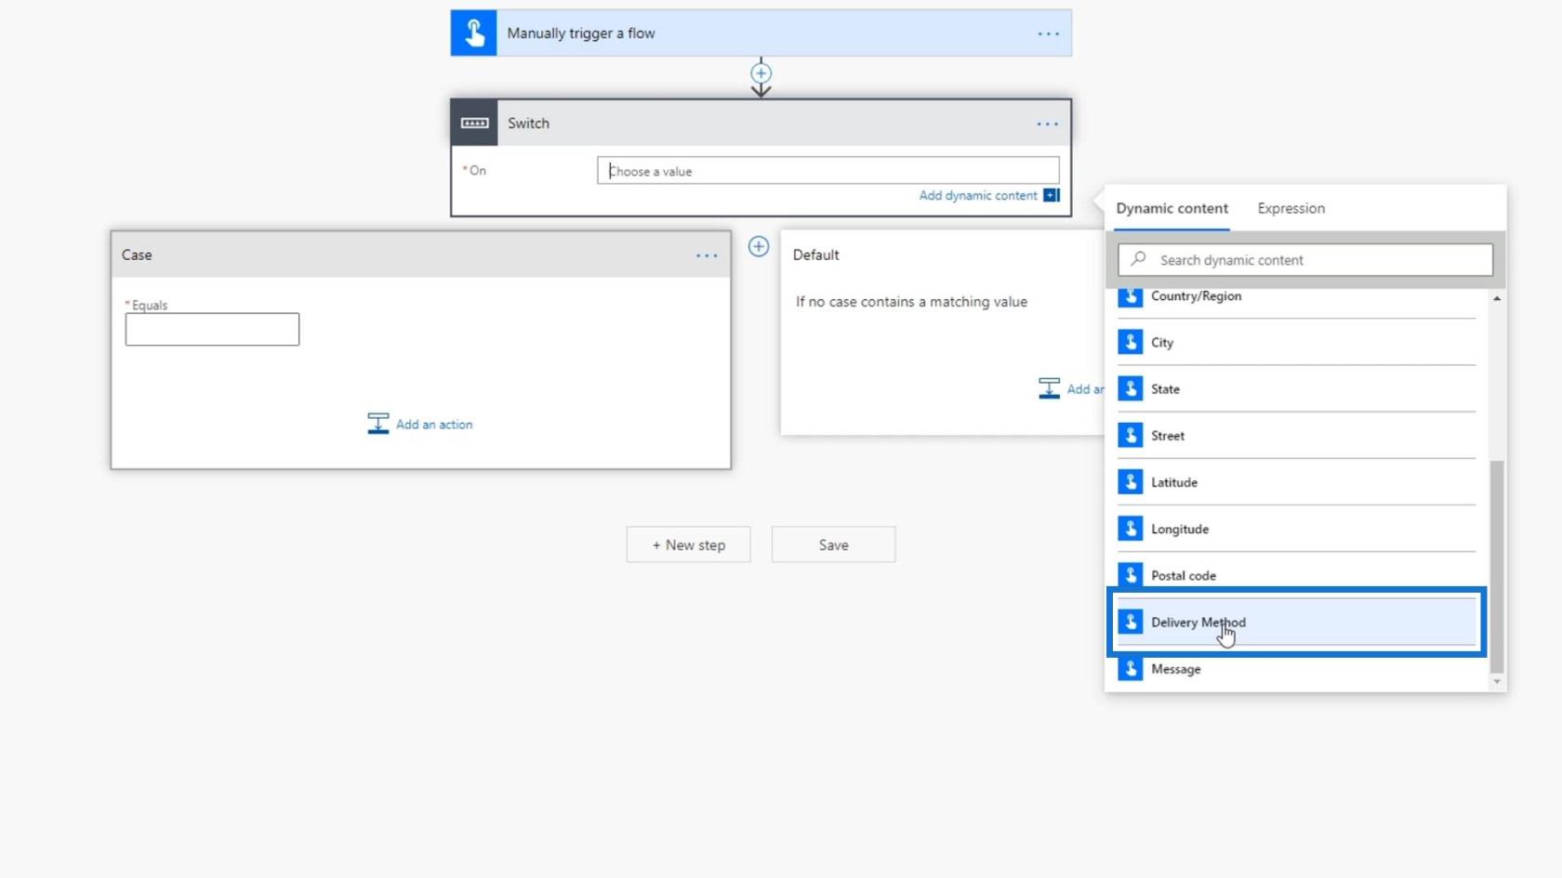Click the manual trigger touch icon
The image size is (1562, 878).
coord(473,33)
